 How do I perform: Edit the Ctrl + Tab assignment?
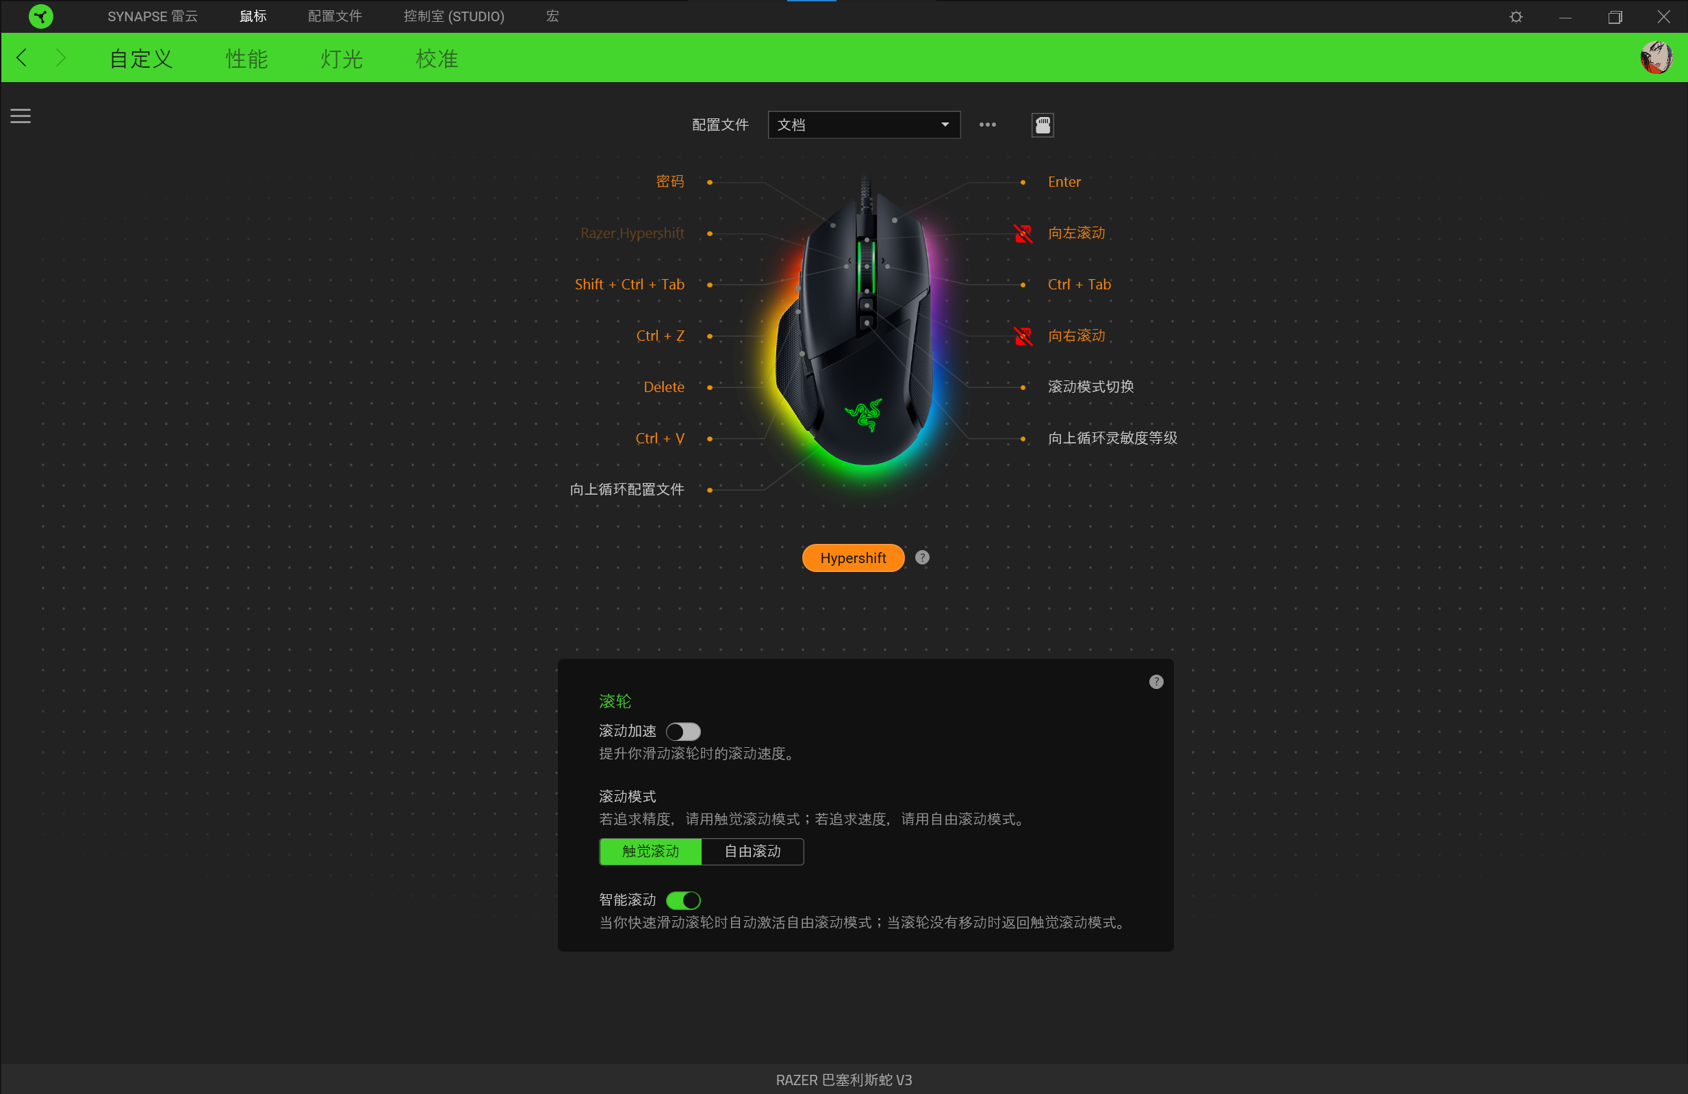(x=1079, y=285)
